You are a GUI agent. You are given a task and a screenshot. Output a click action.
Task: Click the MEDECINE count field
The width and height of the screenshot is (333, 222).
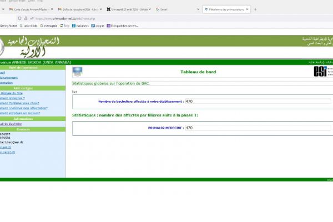tap(258, 128)
